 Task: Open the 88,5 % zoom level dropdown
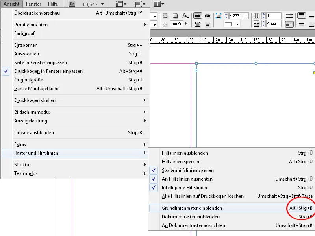tap(102, 4)
